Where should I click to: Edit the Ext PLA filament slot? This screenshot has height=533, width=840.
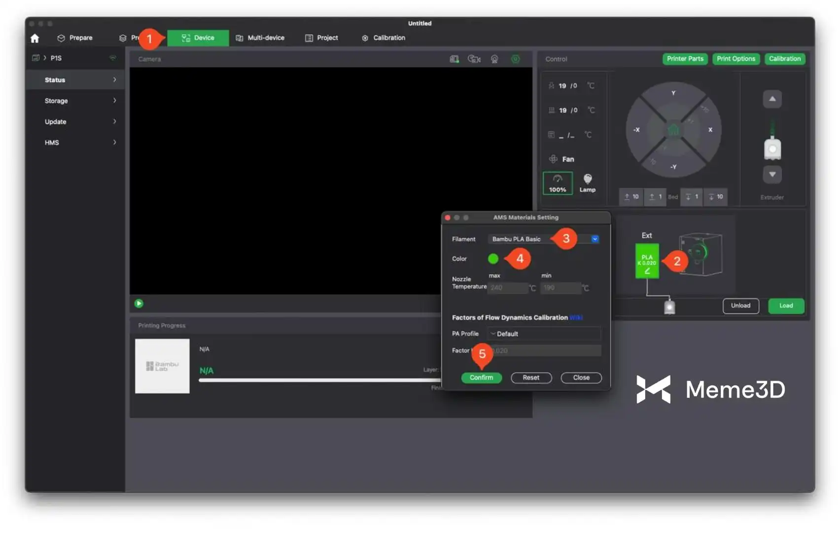pyautogui.click(x=647, y=261)
